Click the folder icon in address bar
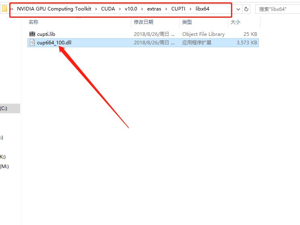The height and width of the screenshot is (225, 300). 4,9
